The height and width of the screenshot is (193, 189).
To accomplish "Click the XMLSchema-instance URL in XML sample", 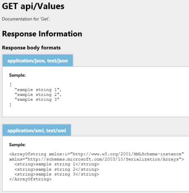I will click(127, 154).
